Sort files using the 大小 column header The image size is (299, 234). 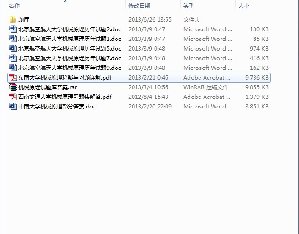click(x=244, y=6)
